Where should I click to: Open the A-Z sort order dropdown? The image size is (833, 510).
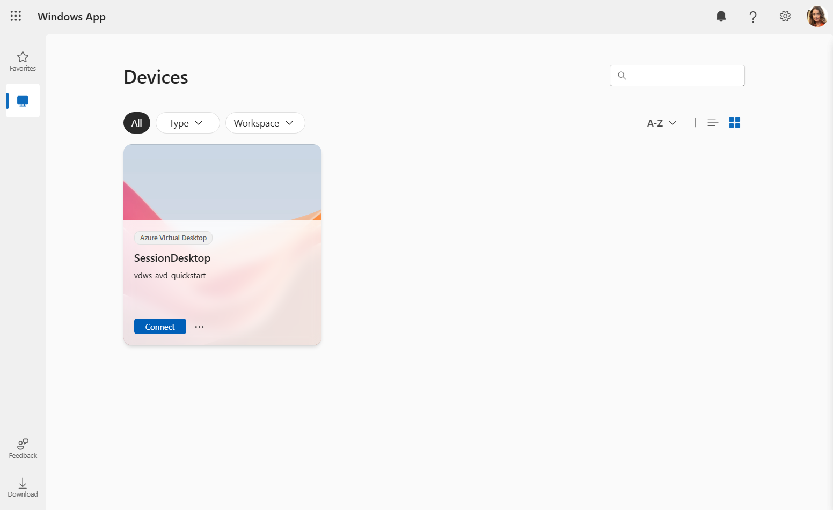(x=661, y=122)
